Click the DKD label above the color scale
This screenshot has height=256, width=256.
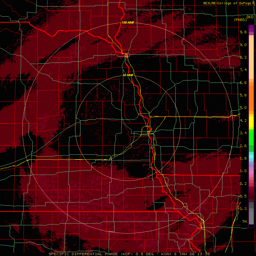pyautogui.click(x=250, y=17)
